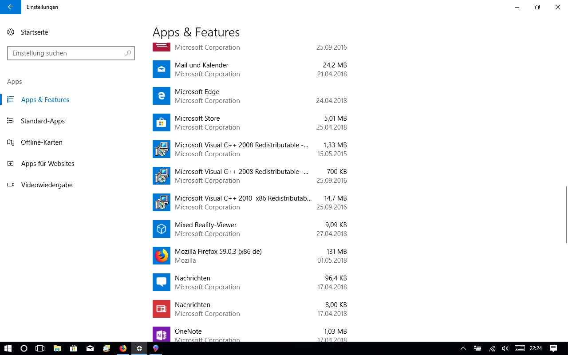The image size is (568, 355).
Task: Open Wi-Fi network flyout in tray
Action: click(492, 348)
